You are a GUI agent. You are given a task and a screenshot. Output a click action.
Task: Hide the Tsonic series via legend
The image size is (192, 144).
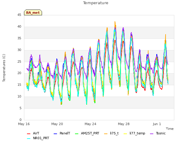pos(161,133)
